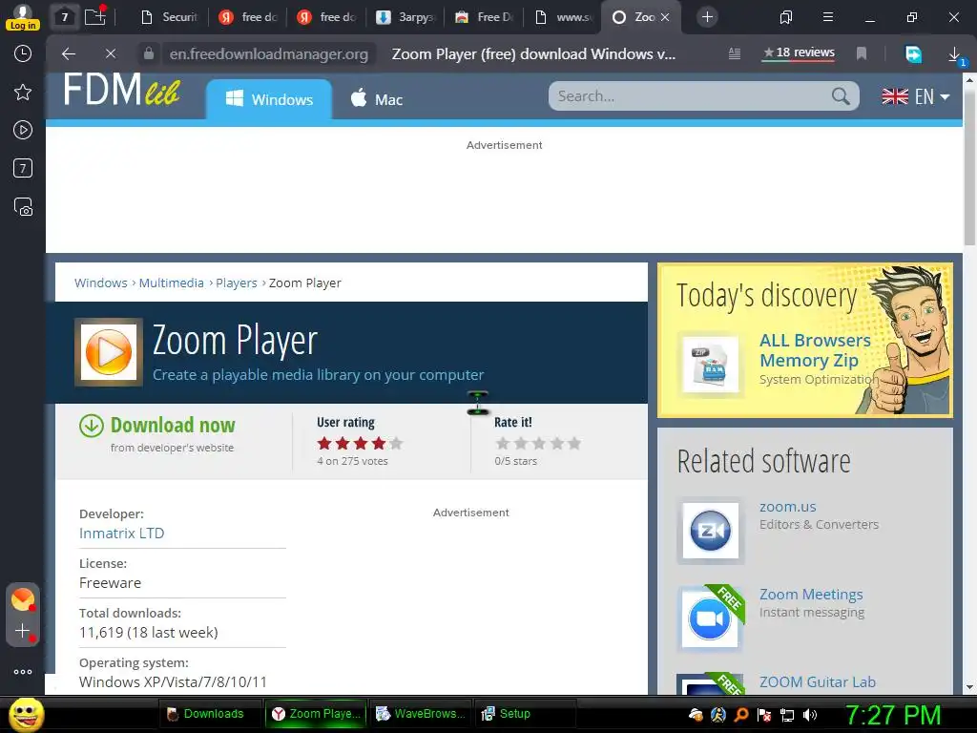The height and width of the screenshot is (733, 977).
Task: Open the History clock icon in sidebar
Action: click(23, 53)
